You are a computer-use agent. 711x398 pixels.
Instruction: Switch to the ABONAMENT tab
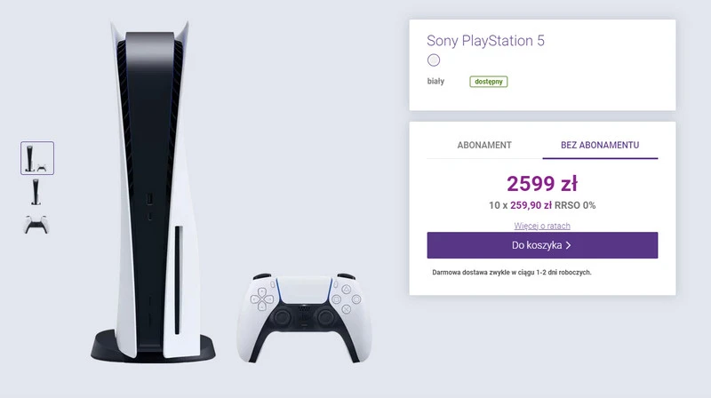pyautogui.click(x=484, y=145)
